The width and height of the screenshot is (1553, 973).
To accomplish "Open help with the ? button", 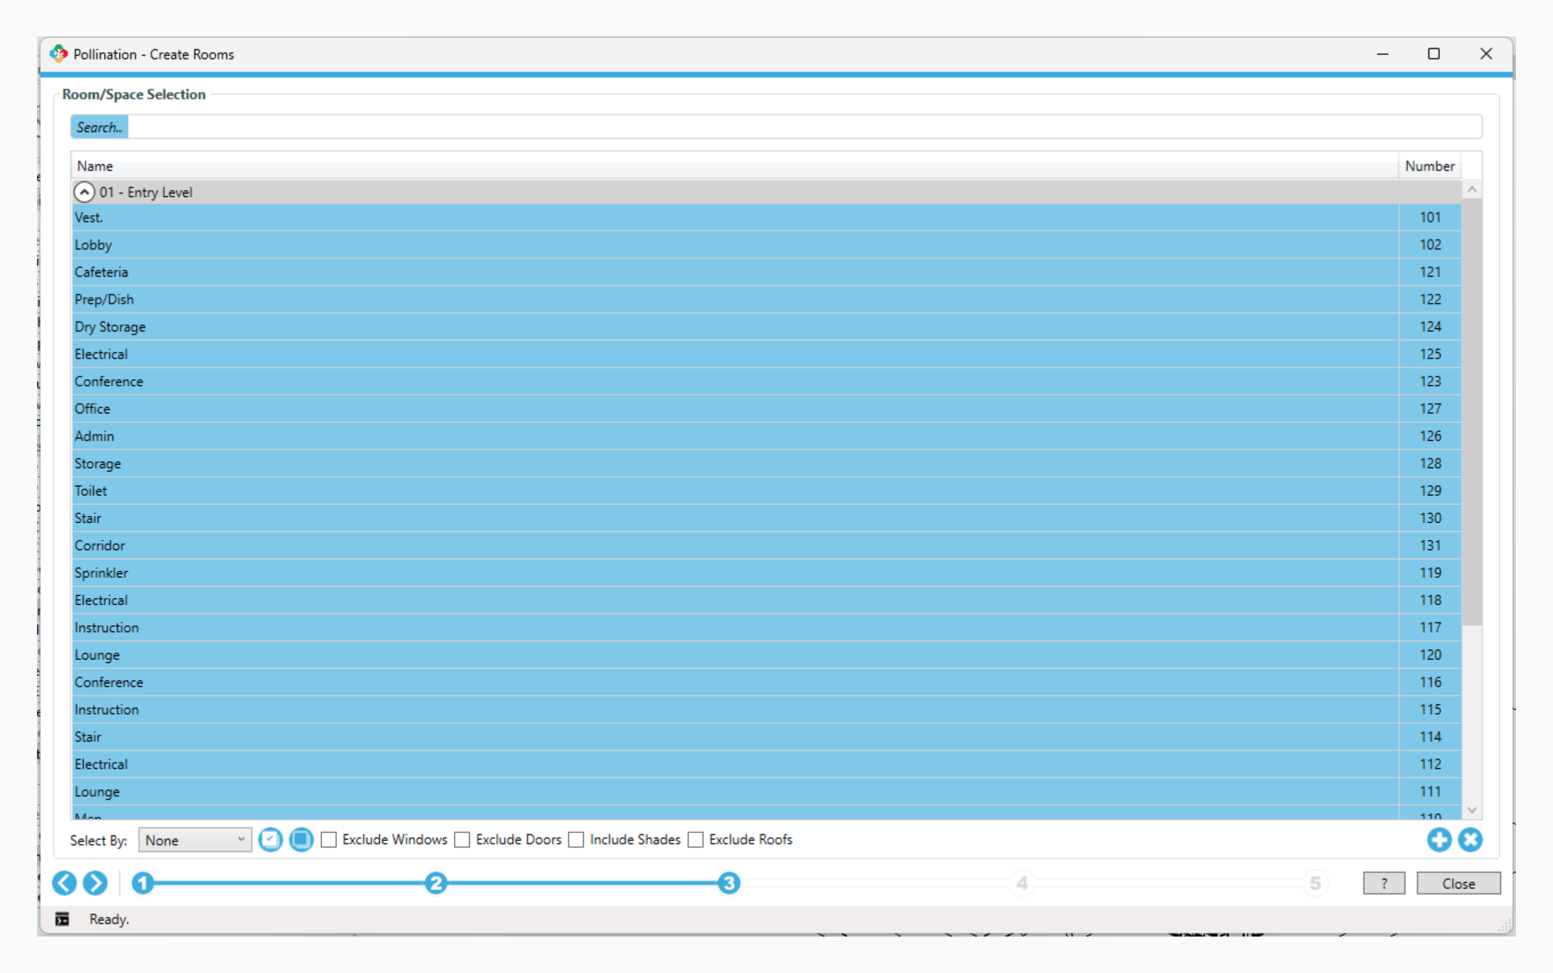I will 1384,884.
